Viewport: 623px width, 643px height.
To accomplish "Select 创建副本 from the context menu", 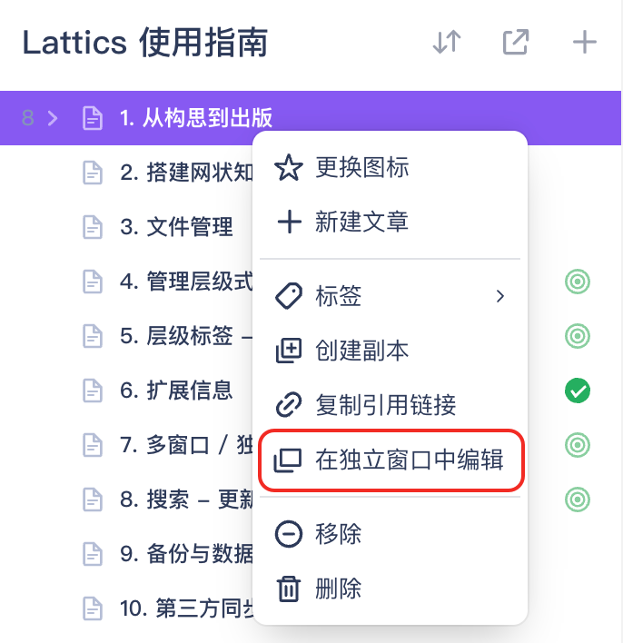I will (390, 351).
